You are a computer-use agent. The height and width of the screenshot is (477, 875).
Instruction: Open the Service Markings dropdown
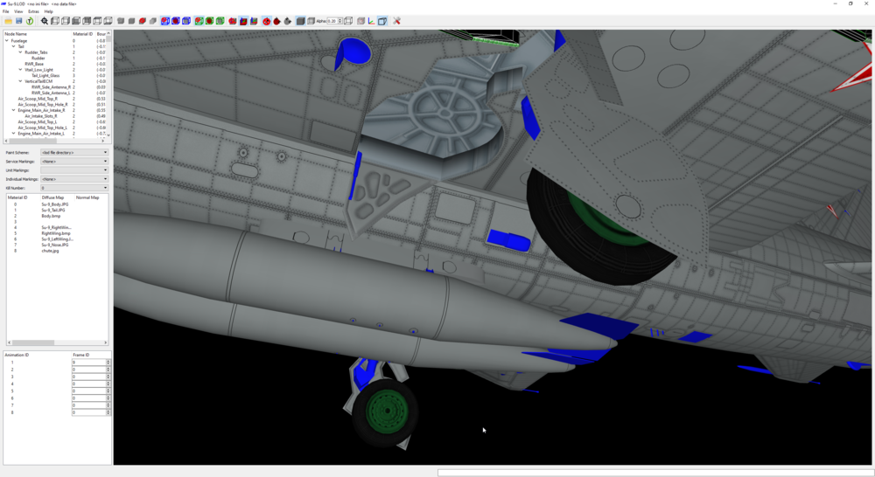tap(74, 161)
